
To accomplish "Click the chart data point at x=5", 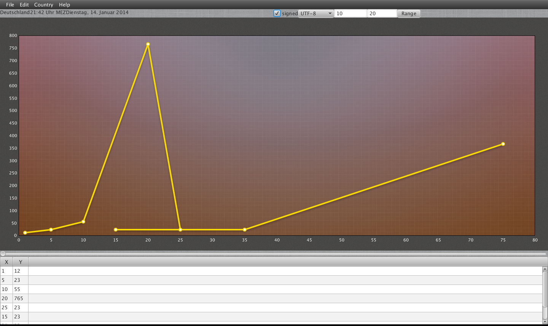I will pyautogui.click(x=51, y=230).
